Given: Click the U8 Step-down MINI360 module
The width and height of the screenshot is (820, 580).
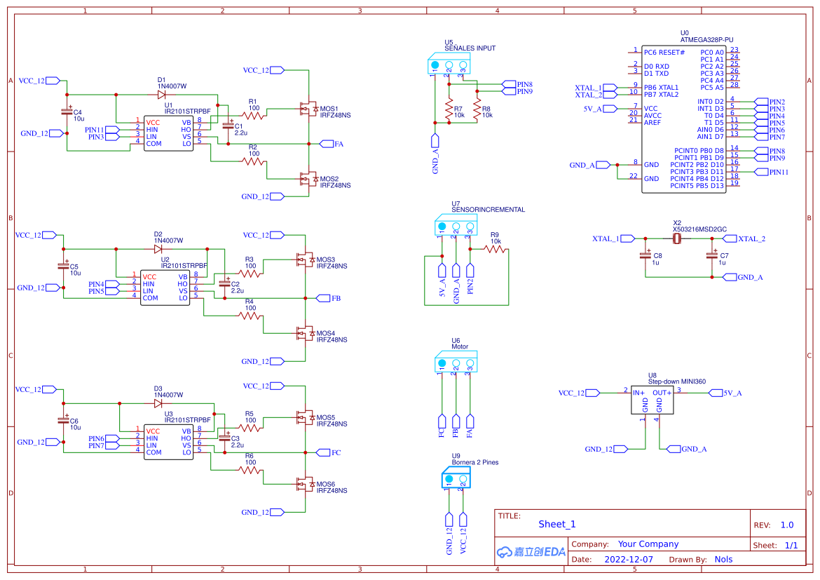Looking at the screenshot, I should [x=652, y=400].
